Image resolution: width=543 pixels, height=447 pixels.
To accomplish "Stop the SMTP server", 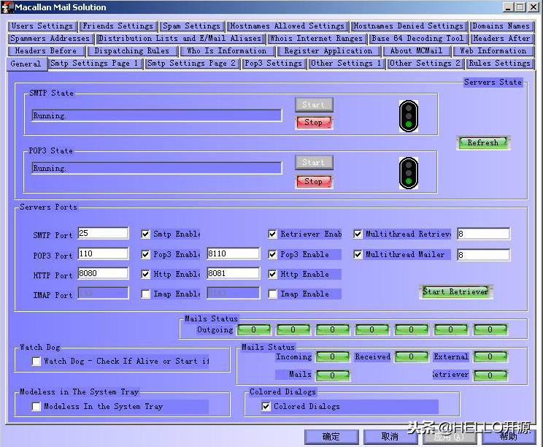I will [x=314, y=123].
